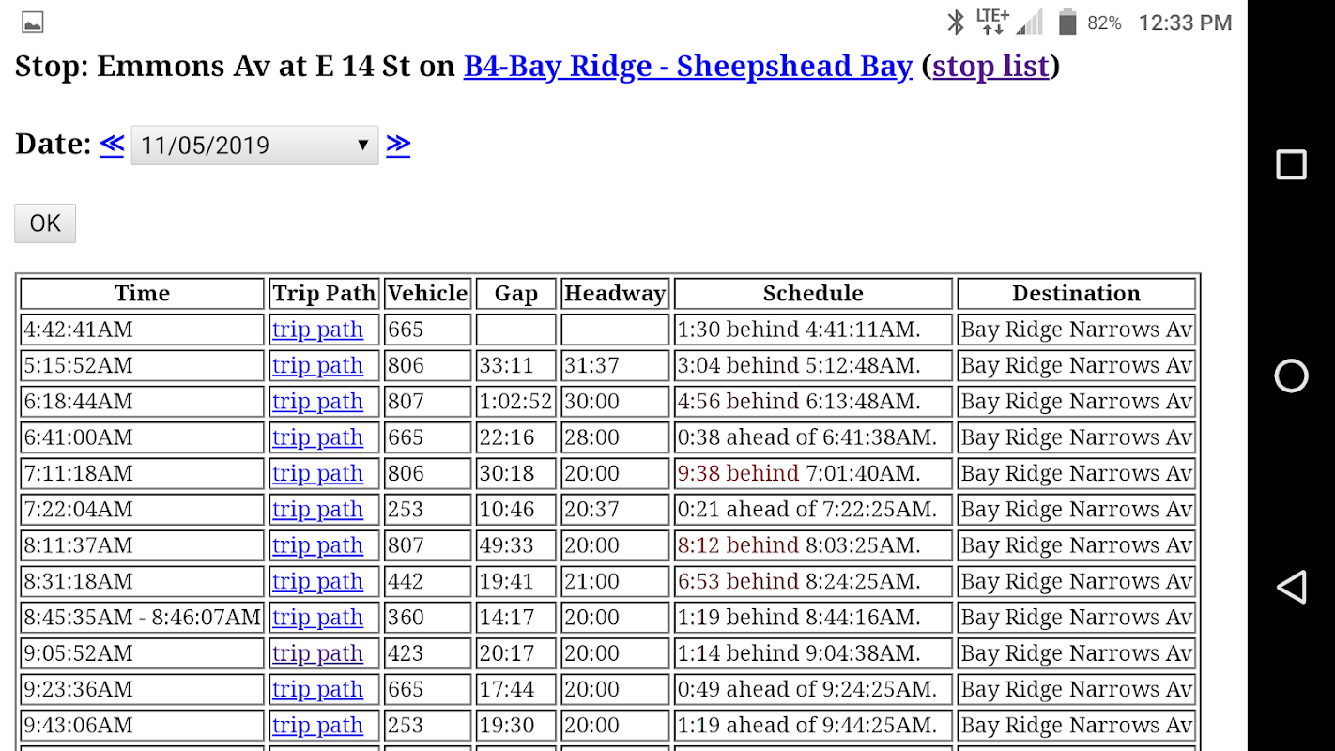Tap the Android recent apps square button
Viewport: 1335px width, 751px height.
click(x=1291, y=164)
